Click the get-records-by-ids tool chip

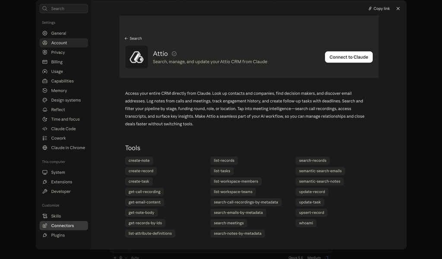tap(145, 223)
